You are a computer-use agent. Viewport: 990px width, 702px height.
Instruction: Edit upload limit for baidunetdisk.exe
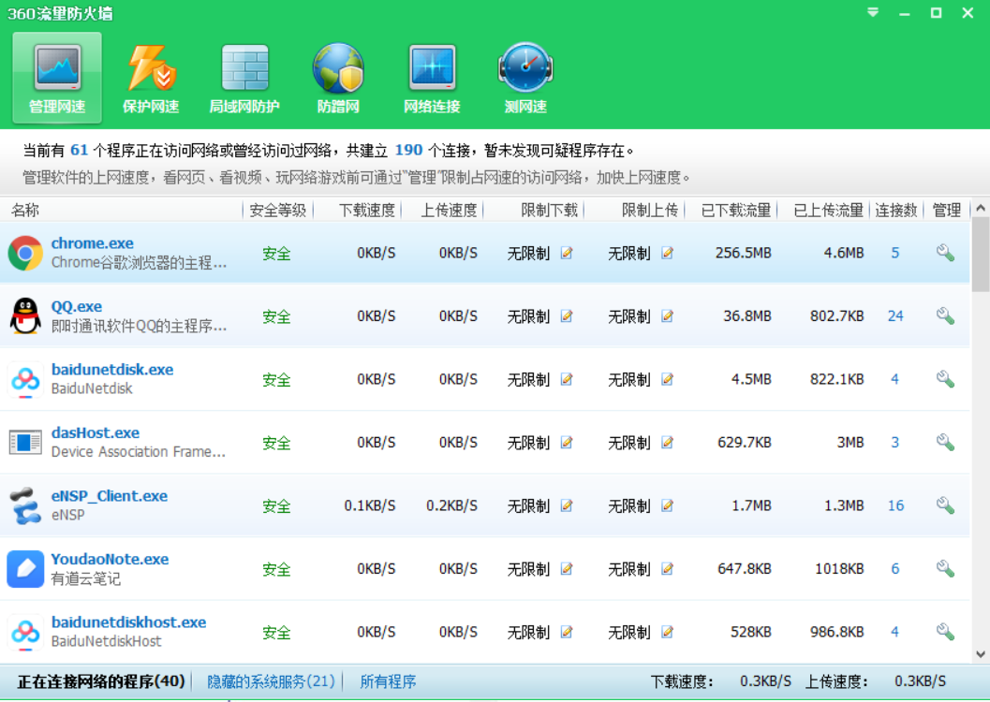coord(668,379)
